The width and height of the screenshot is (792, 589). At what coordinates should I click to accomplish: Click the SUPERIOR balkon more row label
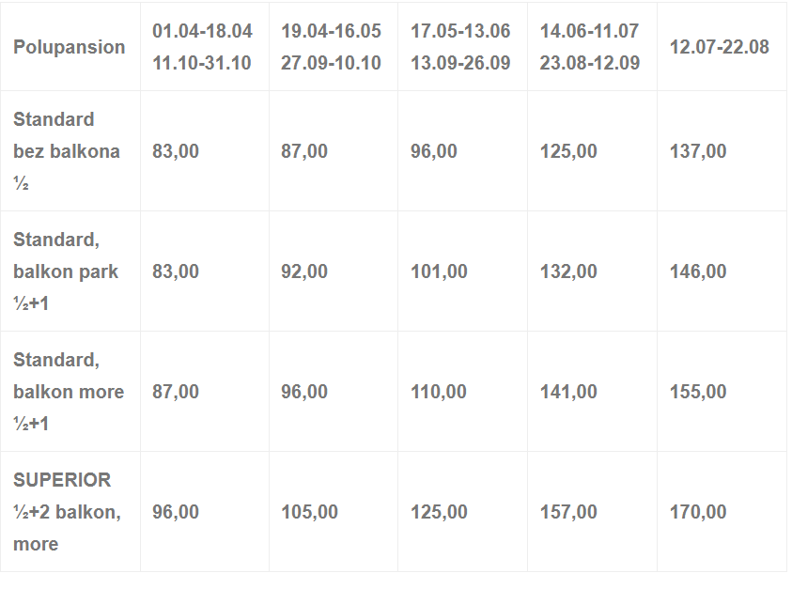tap(68, 512)
